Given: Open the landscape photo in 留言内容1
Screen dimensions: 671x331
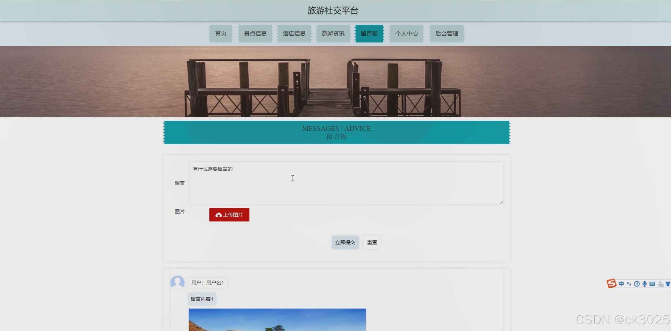Looking at the screenshot, I should coord(277,320).
